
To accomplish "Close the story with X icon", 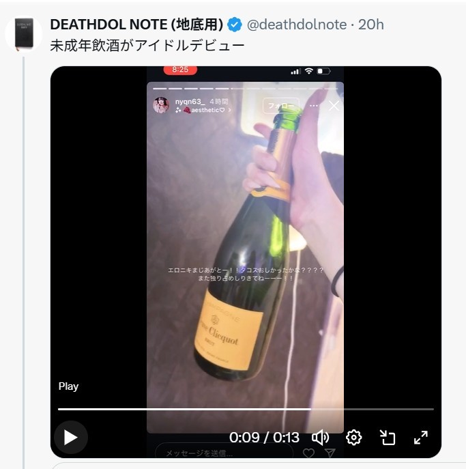I will coord(334,106).
